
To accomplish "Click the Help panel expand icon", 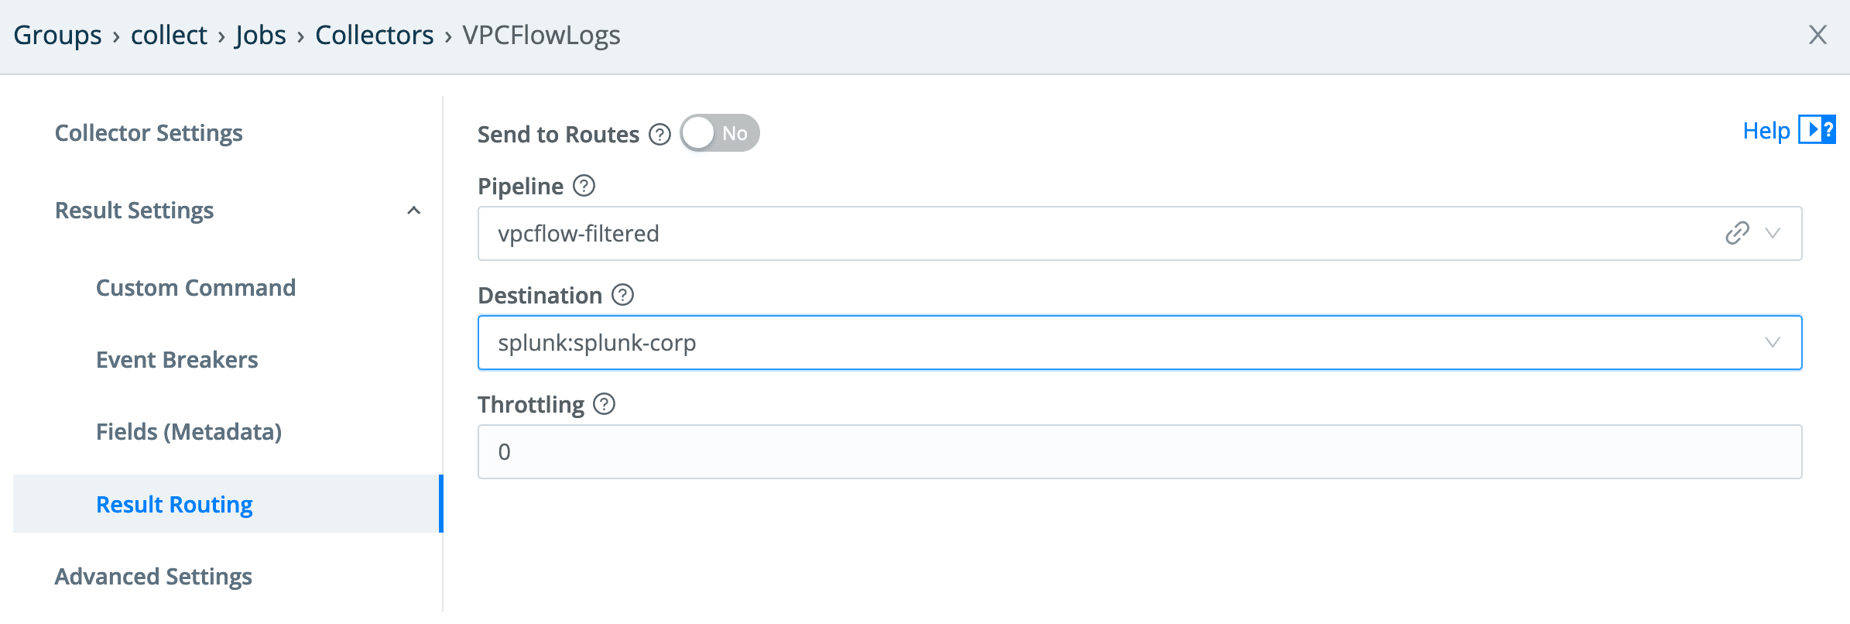I will [1816, 130].
